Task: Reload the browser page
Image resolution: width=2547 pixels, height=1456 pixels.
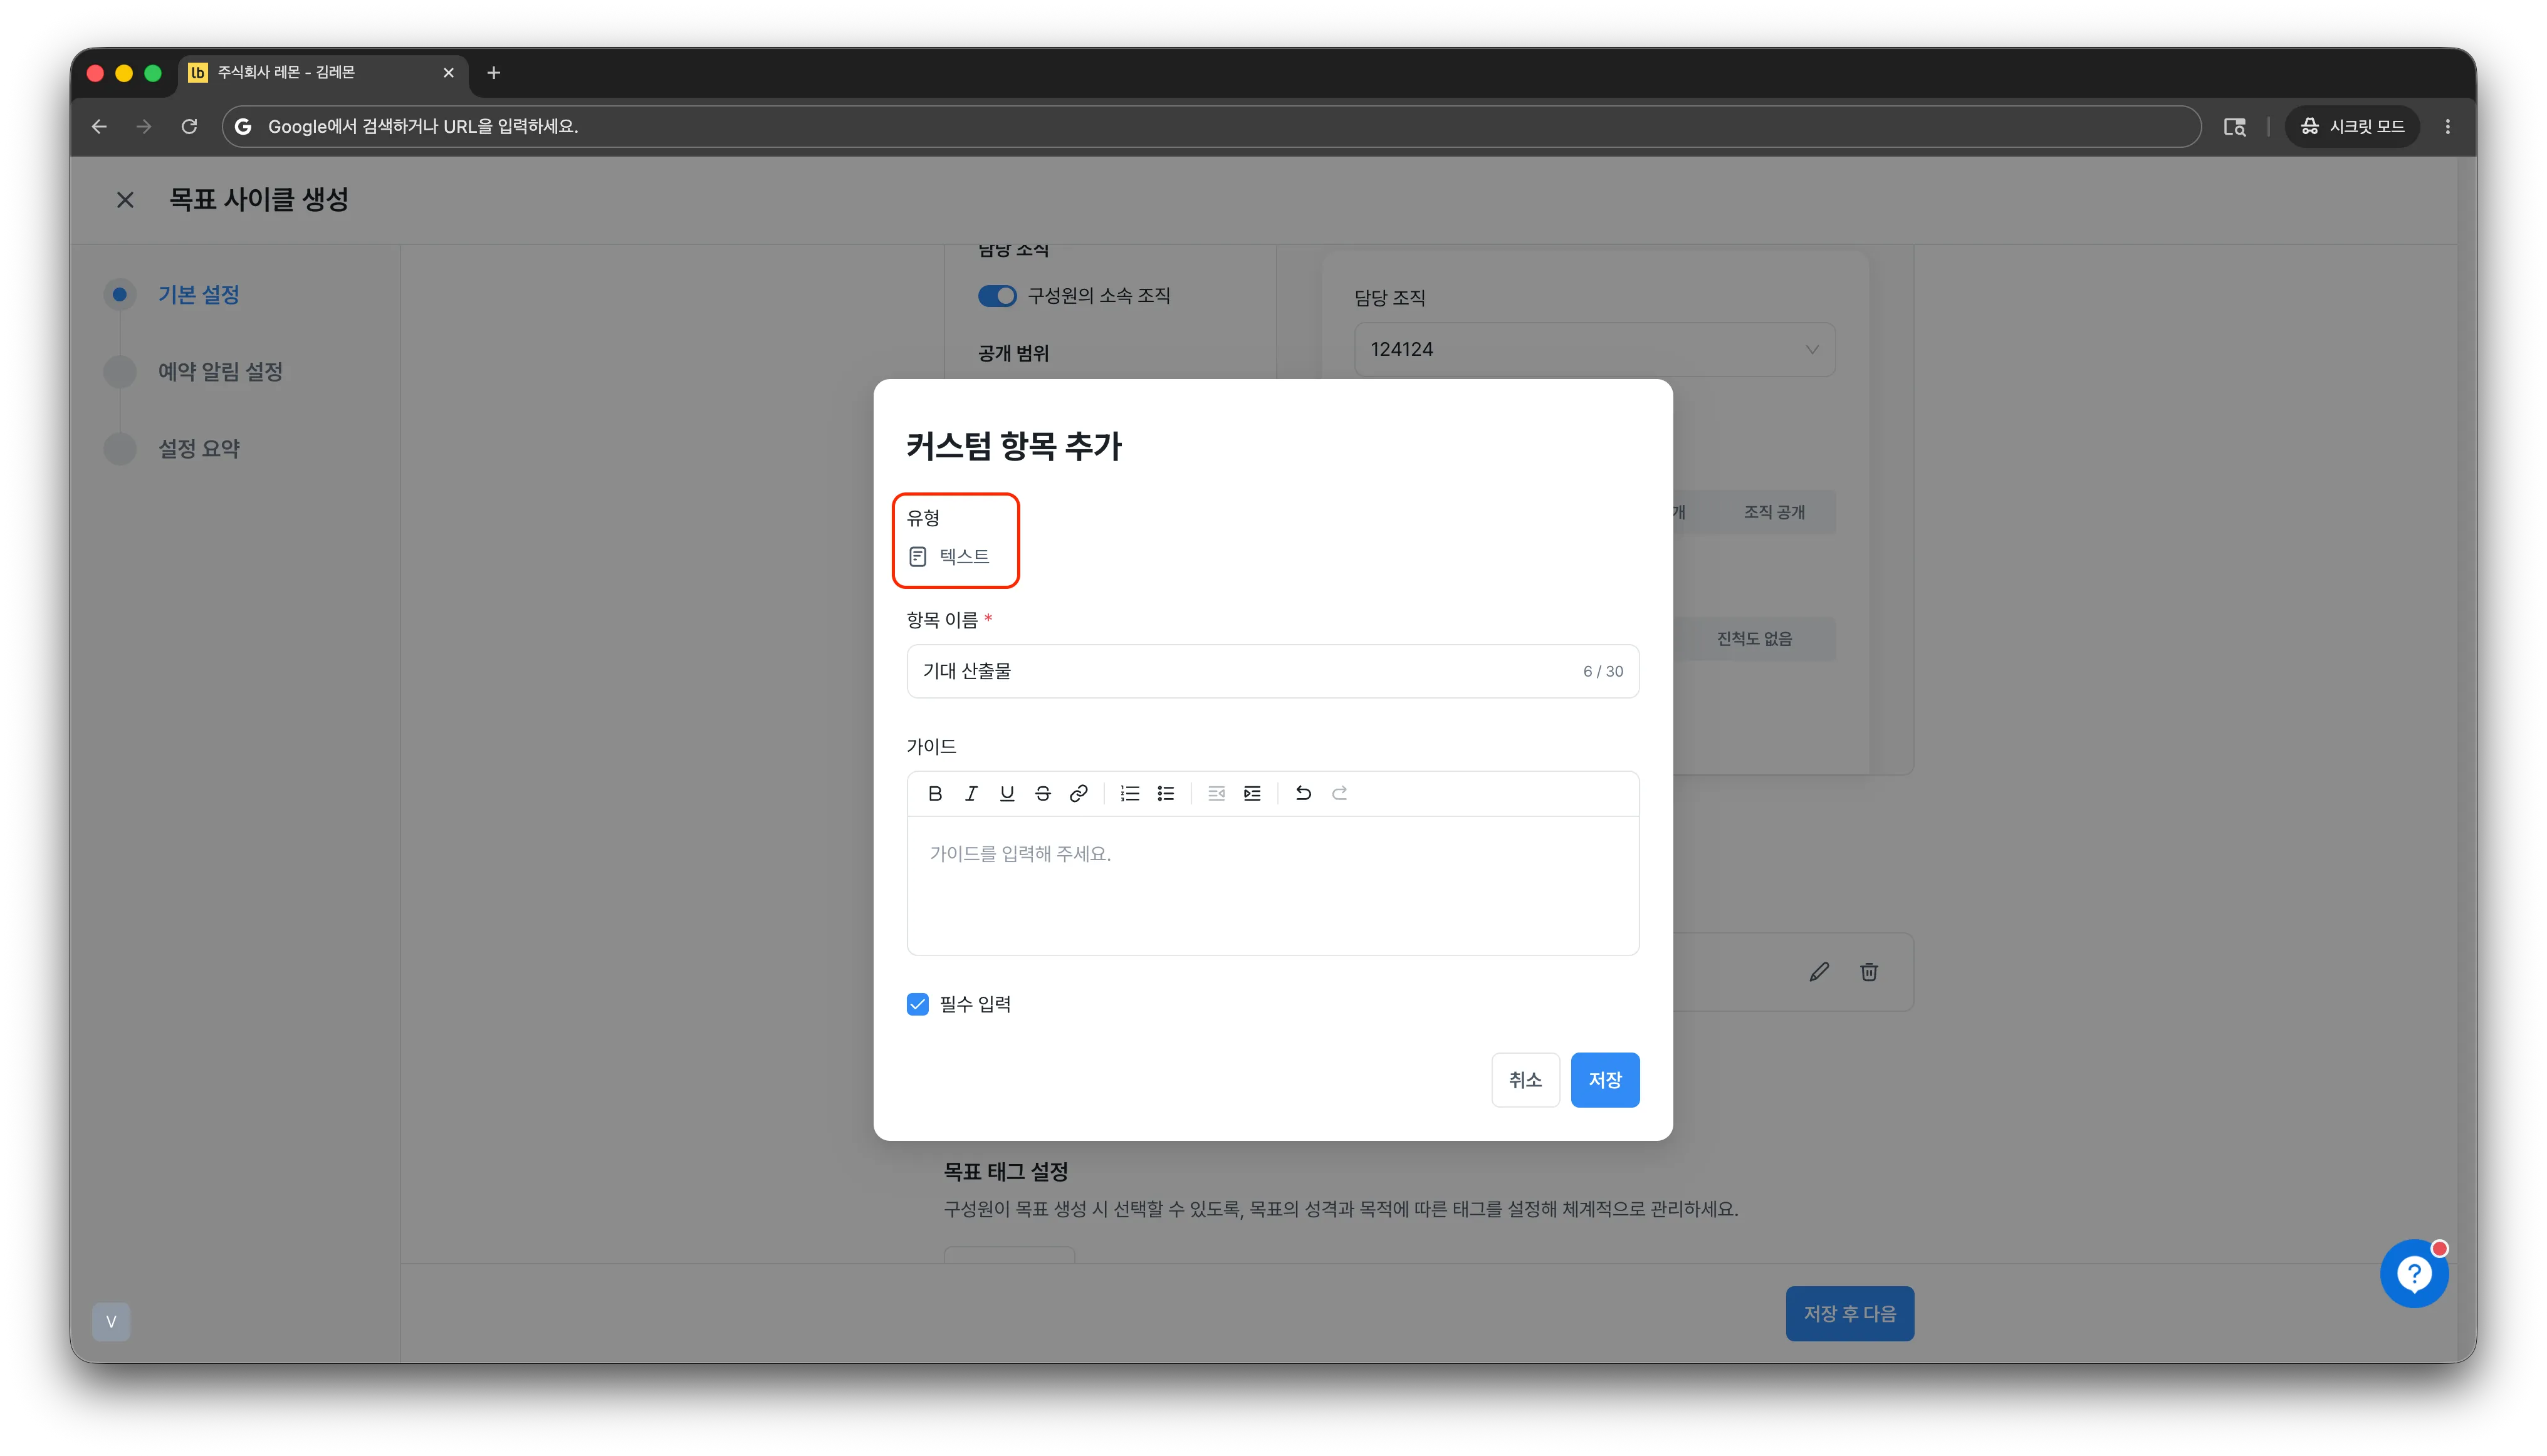Action: [189, 126]
